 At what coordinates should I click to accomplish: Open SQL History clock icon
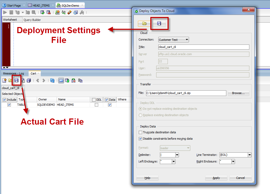pos(76,12)
